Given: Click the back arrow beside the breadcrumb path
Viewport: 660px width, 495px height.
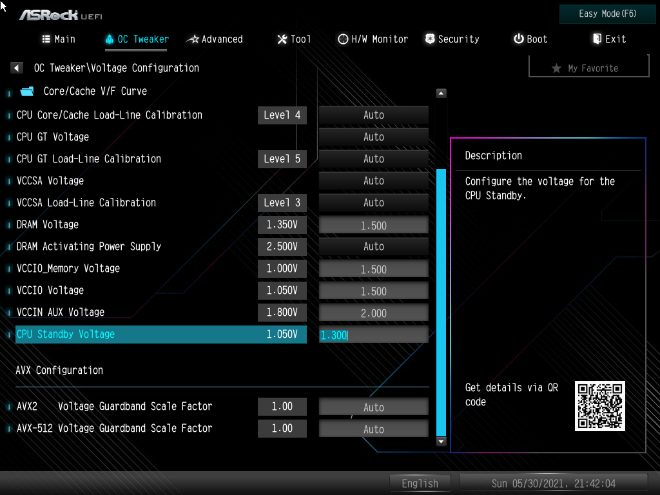Looking at the screenshot, I should (x=16, y=68).
